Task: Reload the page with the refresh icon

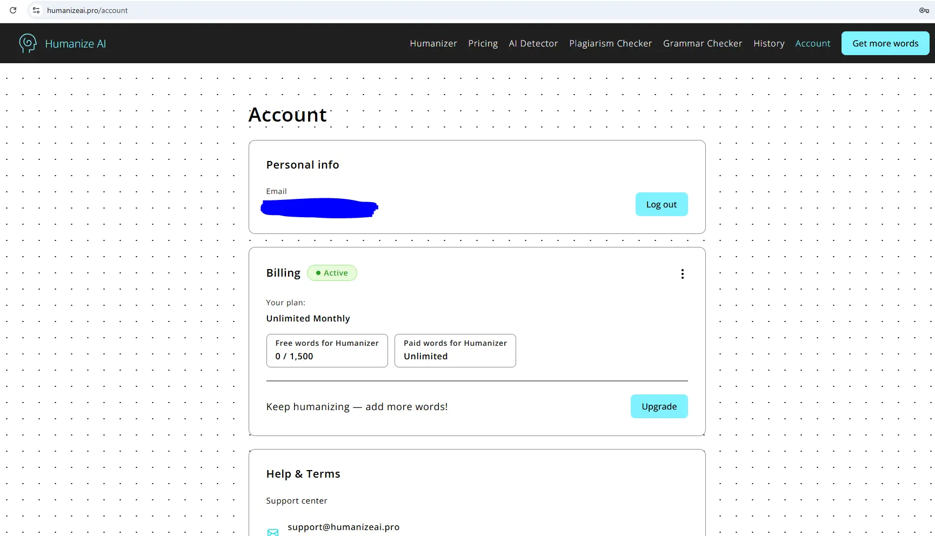Action: click(x=13, y=10)
